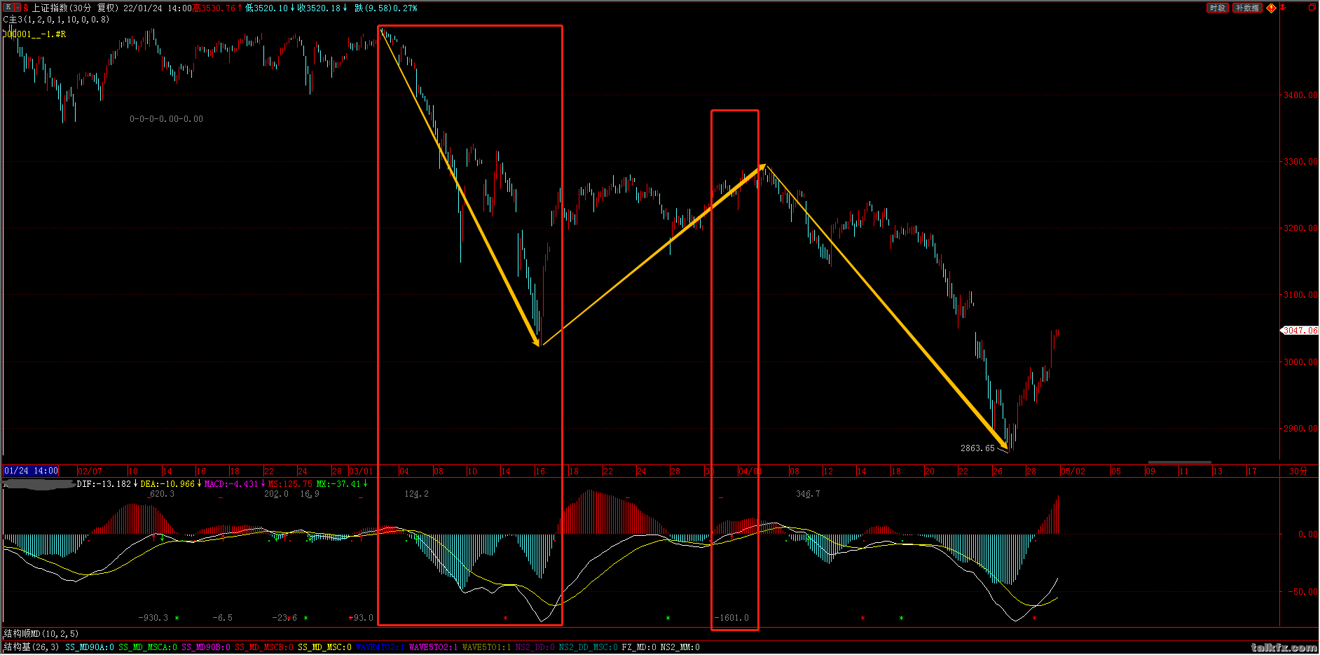
Task: Click the -1601.0 value in the MACD panel
Action: tap(732, 618)
